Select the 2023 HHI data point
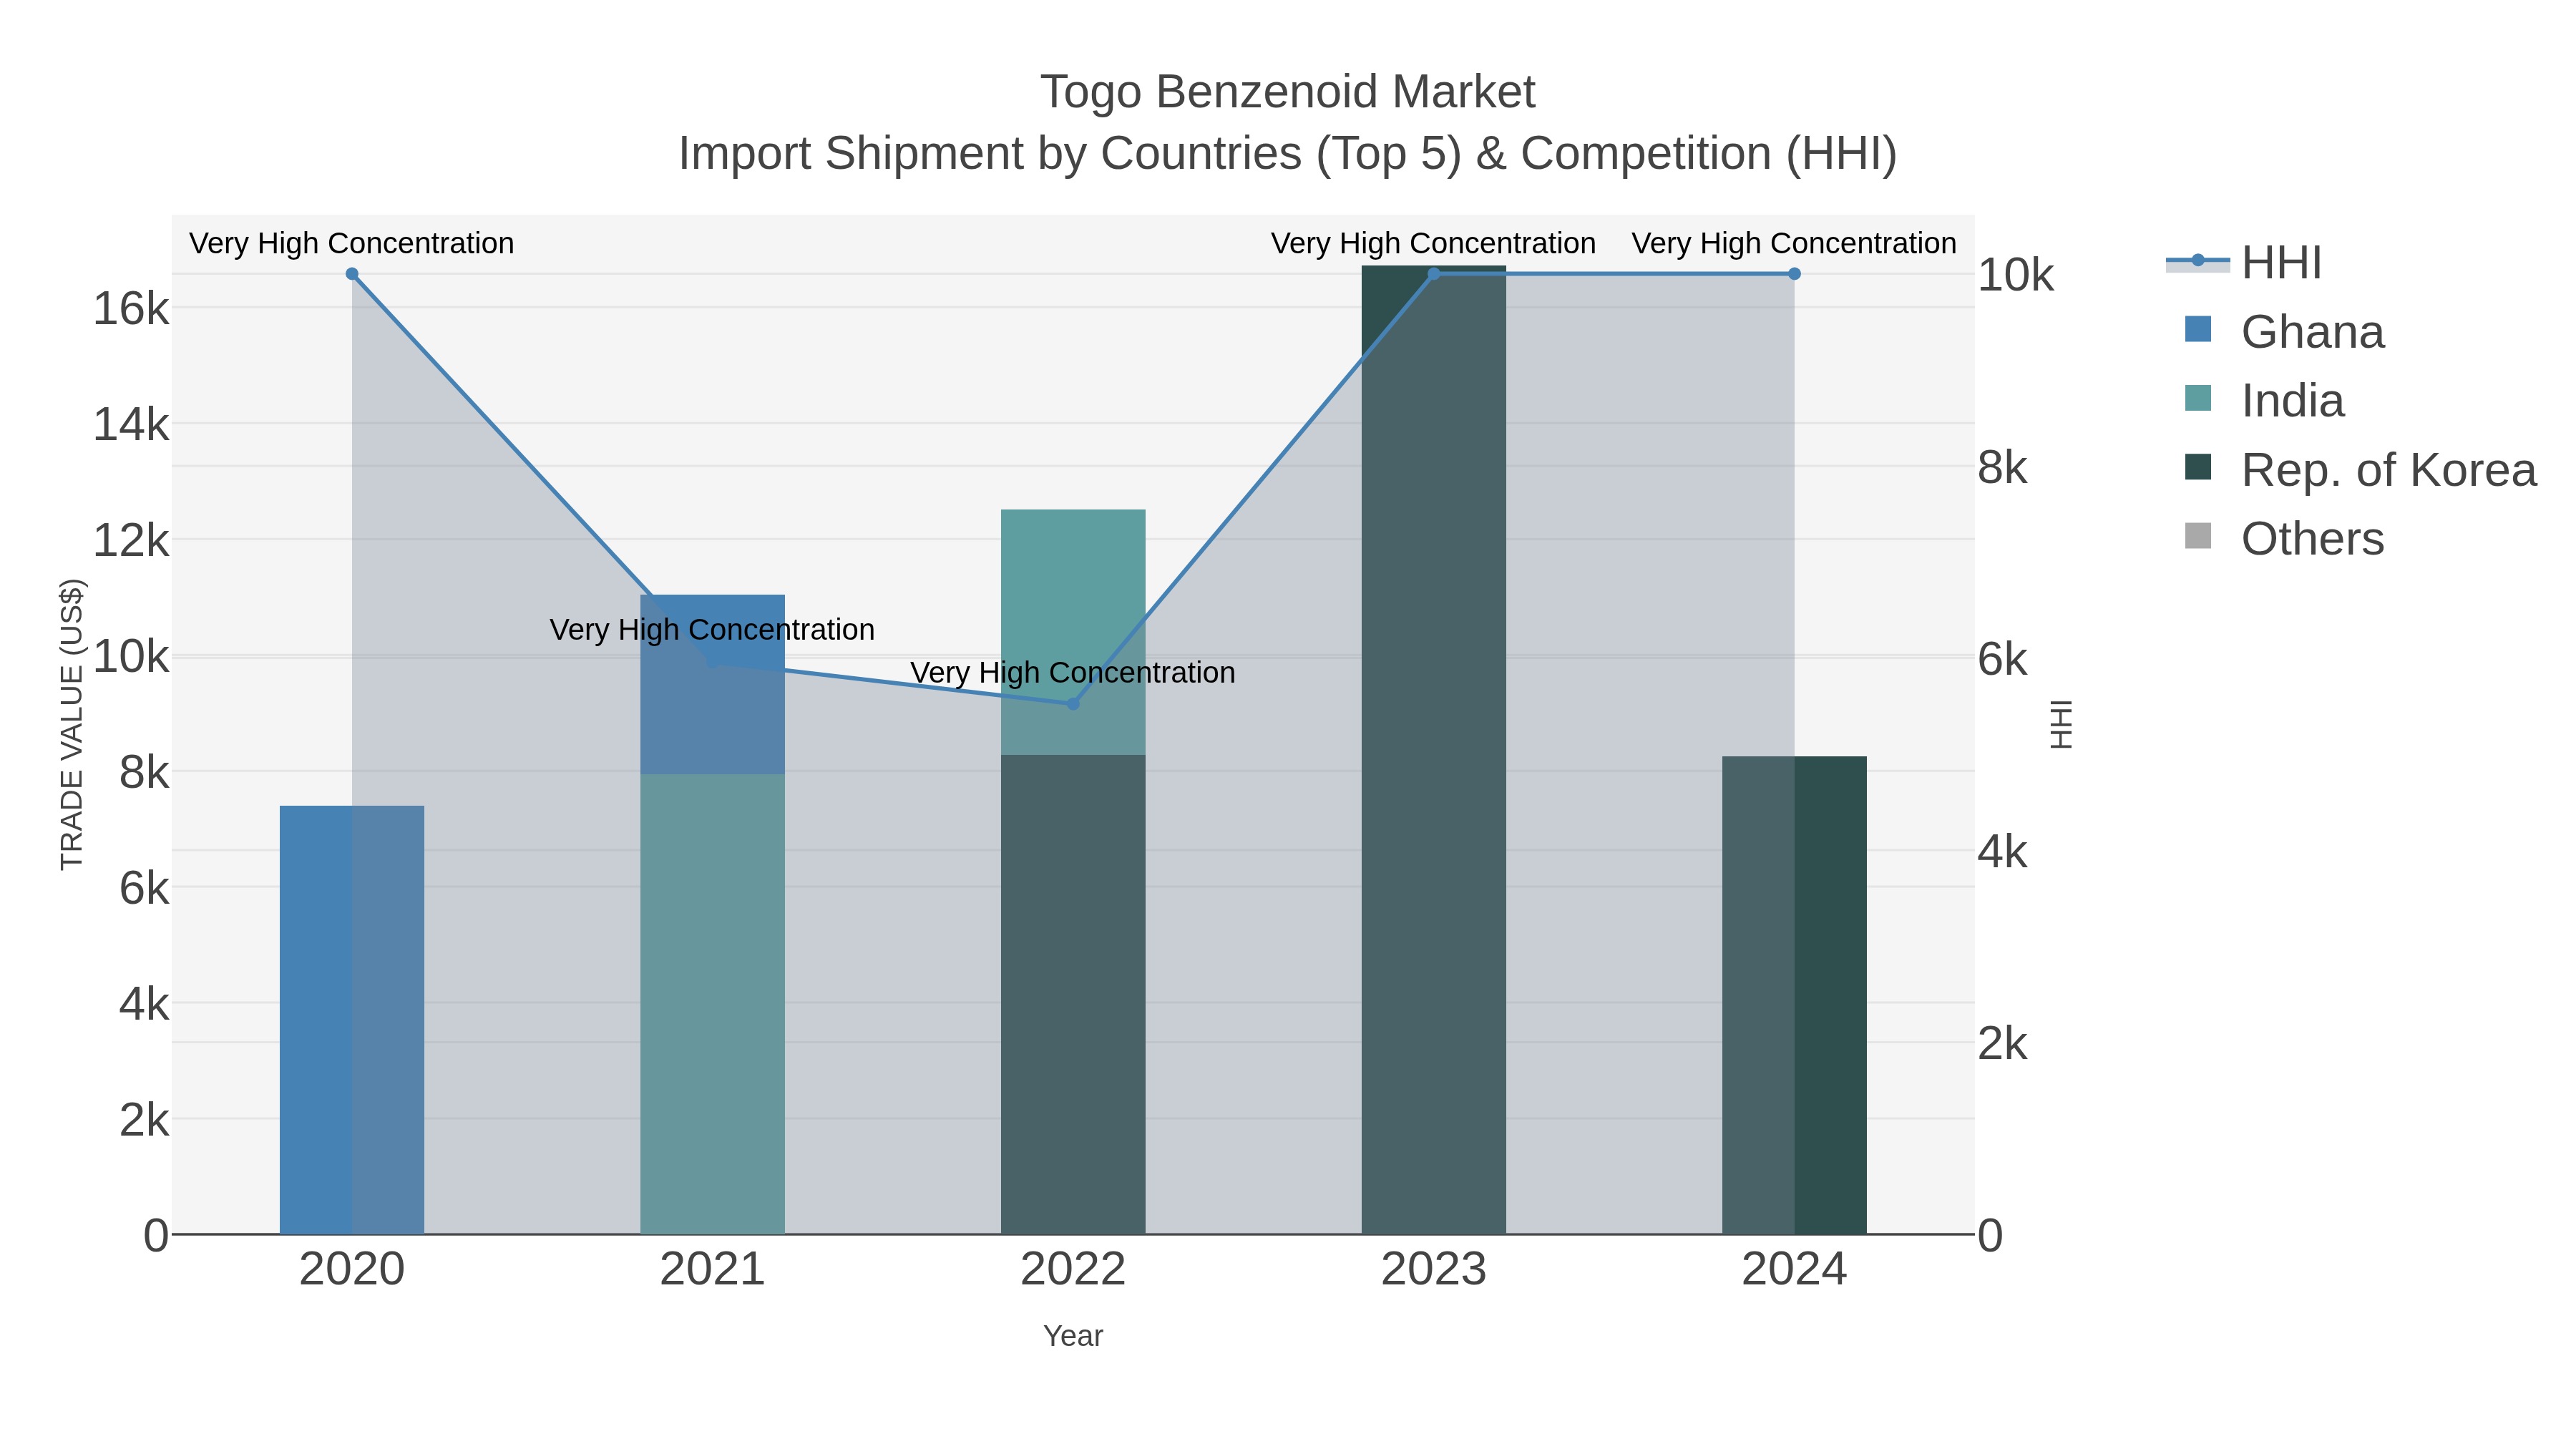Viewport: 2576px width, 1449px height. [x=1434, y=274]
